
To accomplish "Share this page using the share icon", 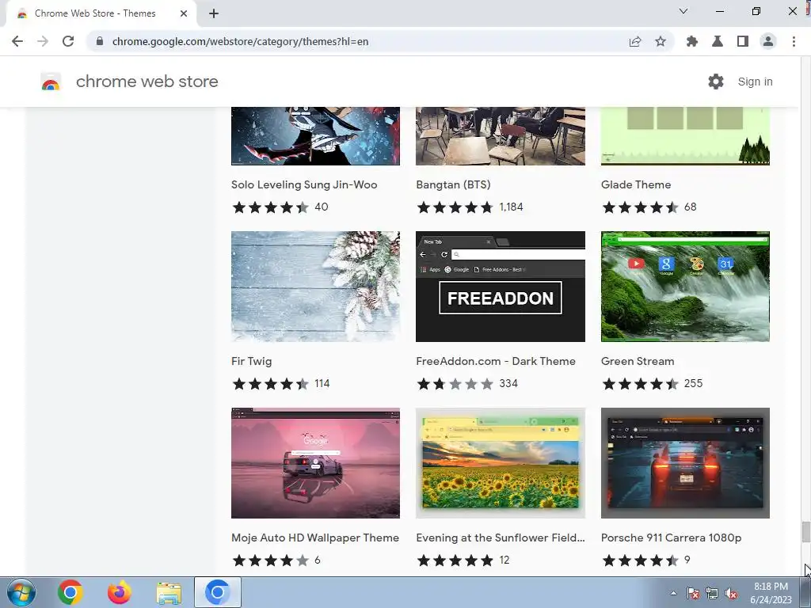I will tap(635, 41).
